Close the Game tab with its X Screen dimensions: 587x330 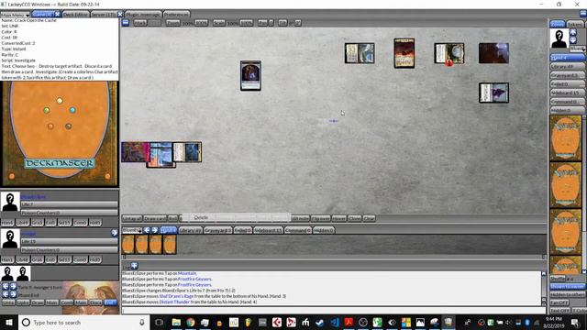57,15
